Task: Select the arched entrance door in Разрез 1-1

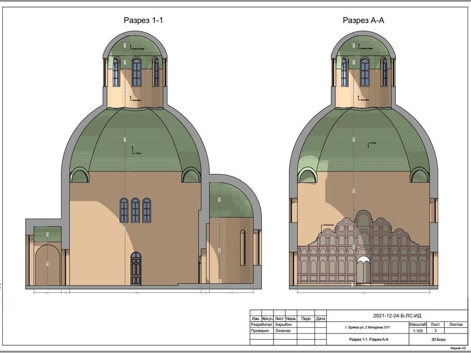Action: 136,268
